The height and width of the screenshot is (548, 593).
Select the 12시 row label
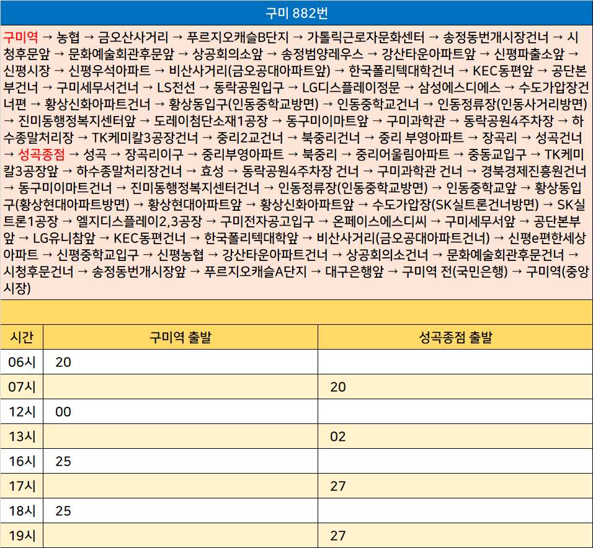click(22, 412)
